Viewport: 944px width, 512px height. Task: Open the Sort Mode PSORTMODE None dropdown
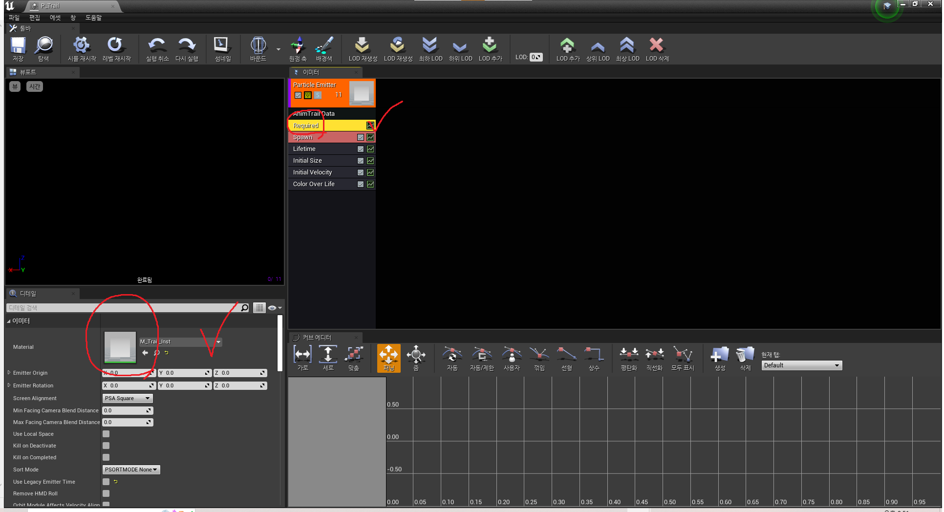131,469
